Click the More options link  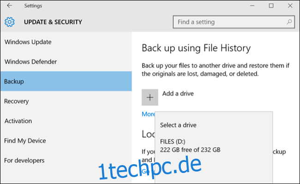[x=148, y=114]
